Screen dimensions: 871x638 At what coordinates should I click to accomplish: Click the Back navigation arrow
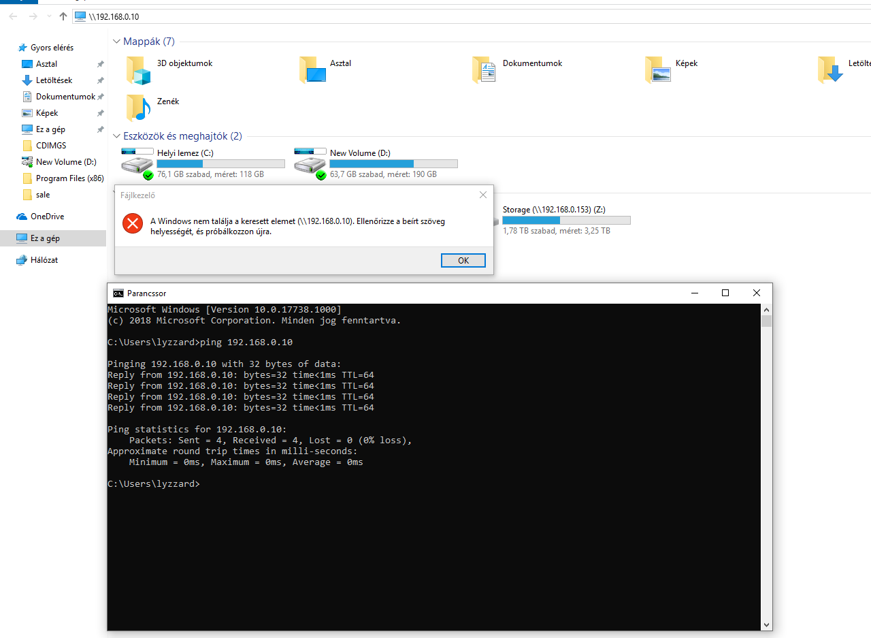coord(14,16)
